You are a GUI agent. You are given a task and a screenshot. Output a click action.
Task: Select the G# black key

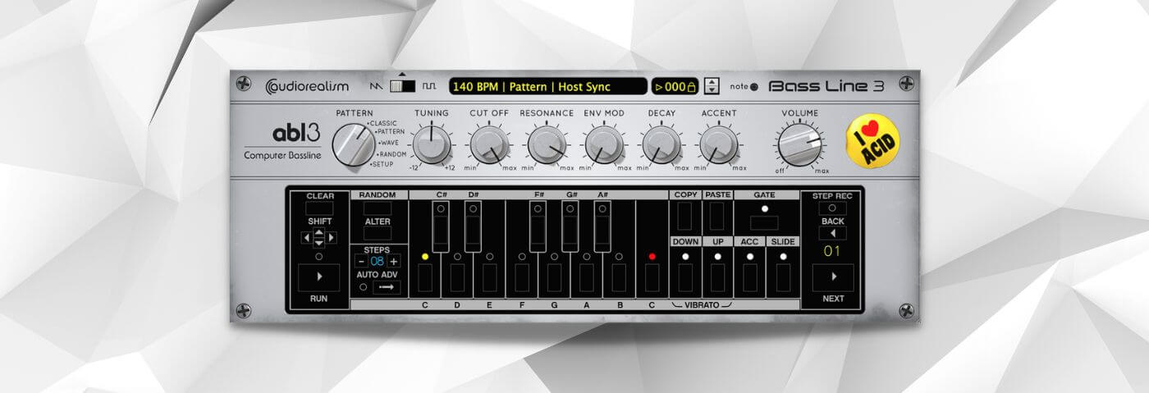tap(570, 226)
